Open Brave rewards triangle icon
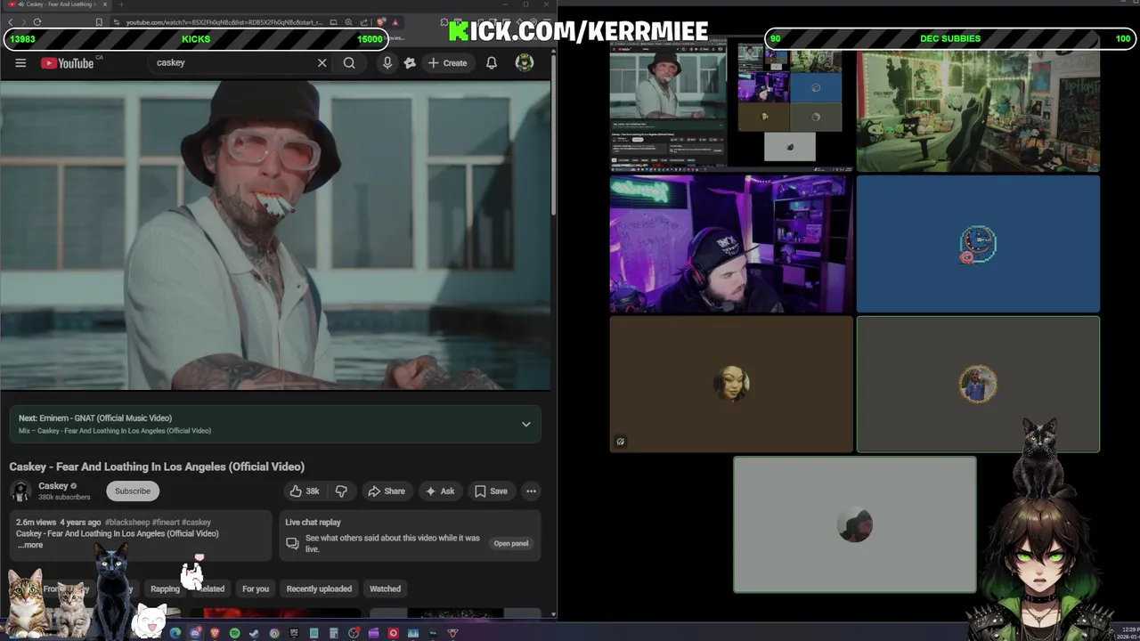1140x641 pixels. pos(395,22)
